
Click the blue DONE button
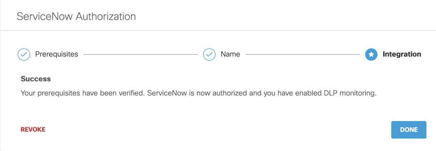408,130
